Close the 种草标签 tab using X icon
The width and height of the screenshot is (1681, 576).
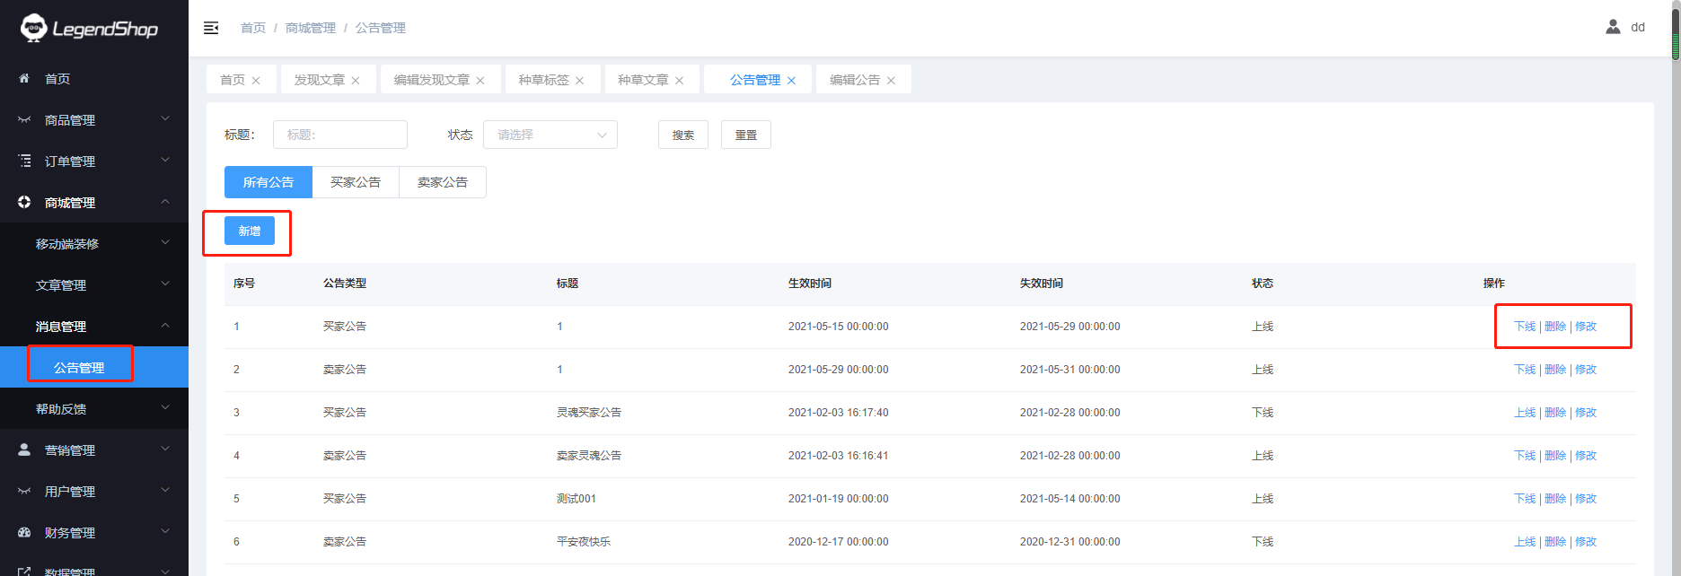[580, 81]
